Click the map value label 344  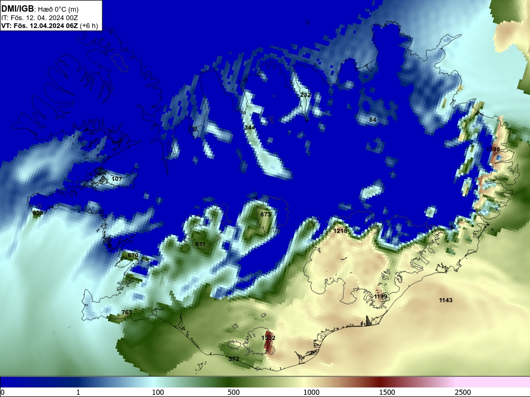[x=250, y=128]
